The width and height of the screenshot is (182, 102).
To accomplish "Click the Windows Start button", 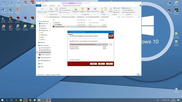I will (2, 100).
